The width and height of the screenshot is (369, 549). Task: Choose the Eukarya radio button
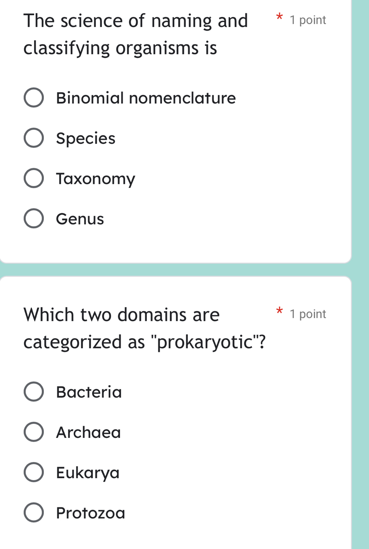pos(34,472)
